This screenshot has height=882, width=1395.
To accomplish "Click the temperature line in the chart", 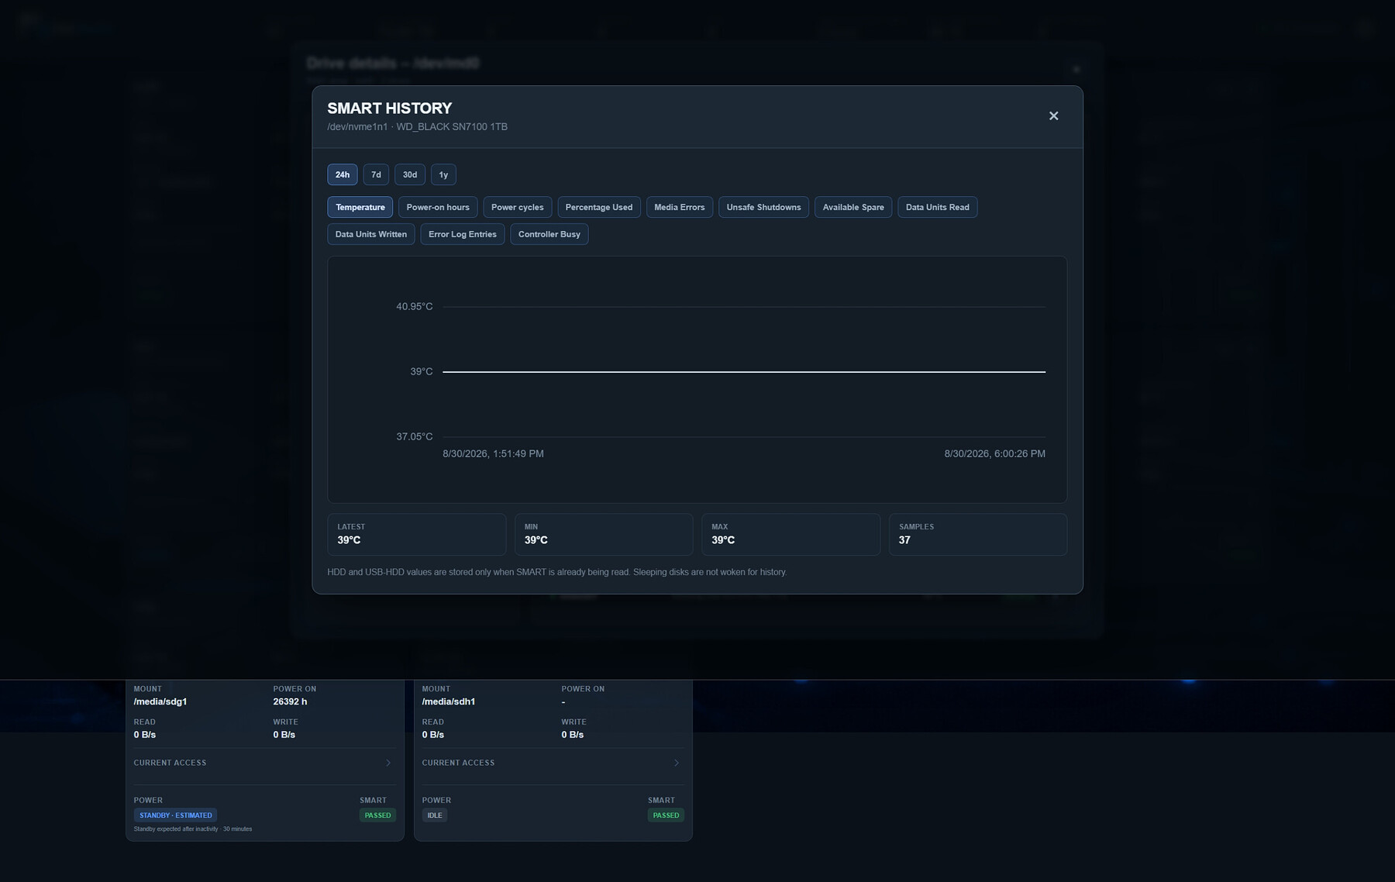I will click(744, 372).
